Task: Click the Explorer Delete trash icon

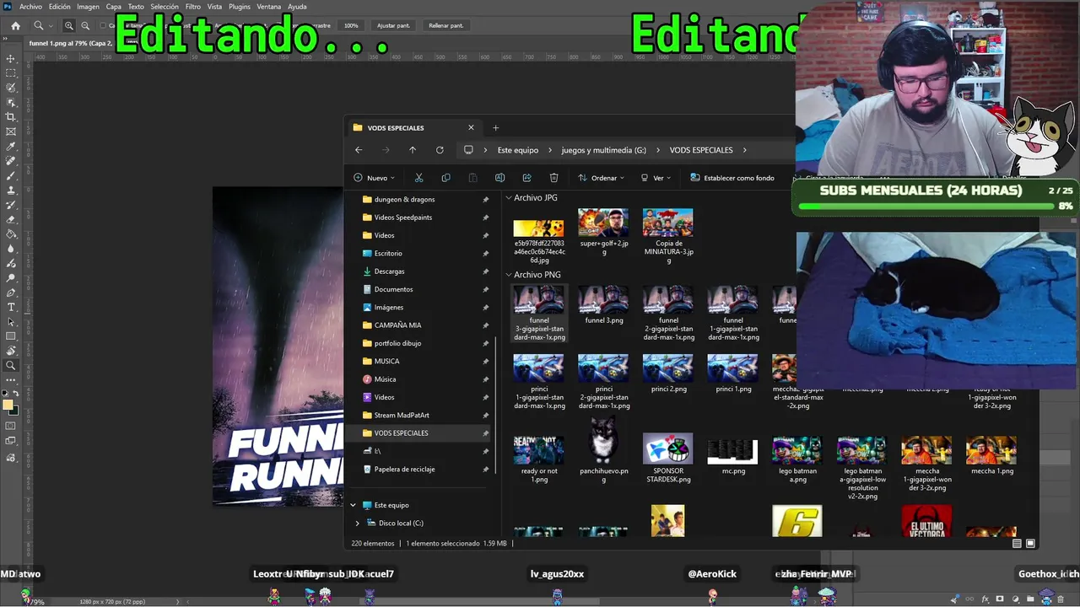Action: (553, 178)
